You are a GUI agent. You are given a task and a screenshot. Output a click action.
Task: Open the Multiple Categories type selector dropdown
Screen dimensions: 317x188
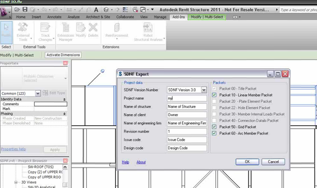65,78
